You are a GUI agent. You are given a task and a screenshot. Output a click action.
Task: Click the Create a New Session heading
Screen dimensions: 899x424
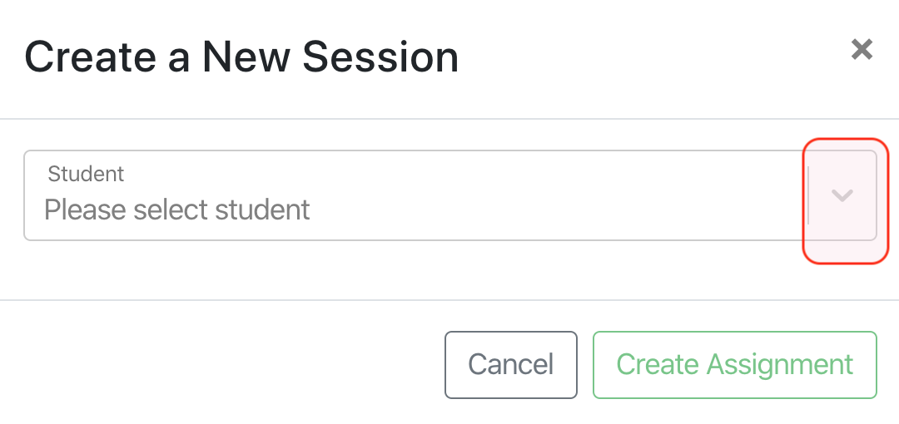241,57
